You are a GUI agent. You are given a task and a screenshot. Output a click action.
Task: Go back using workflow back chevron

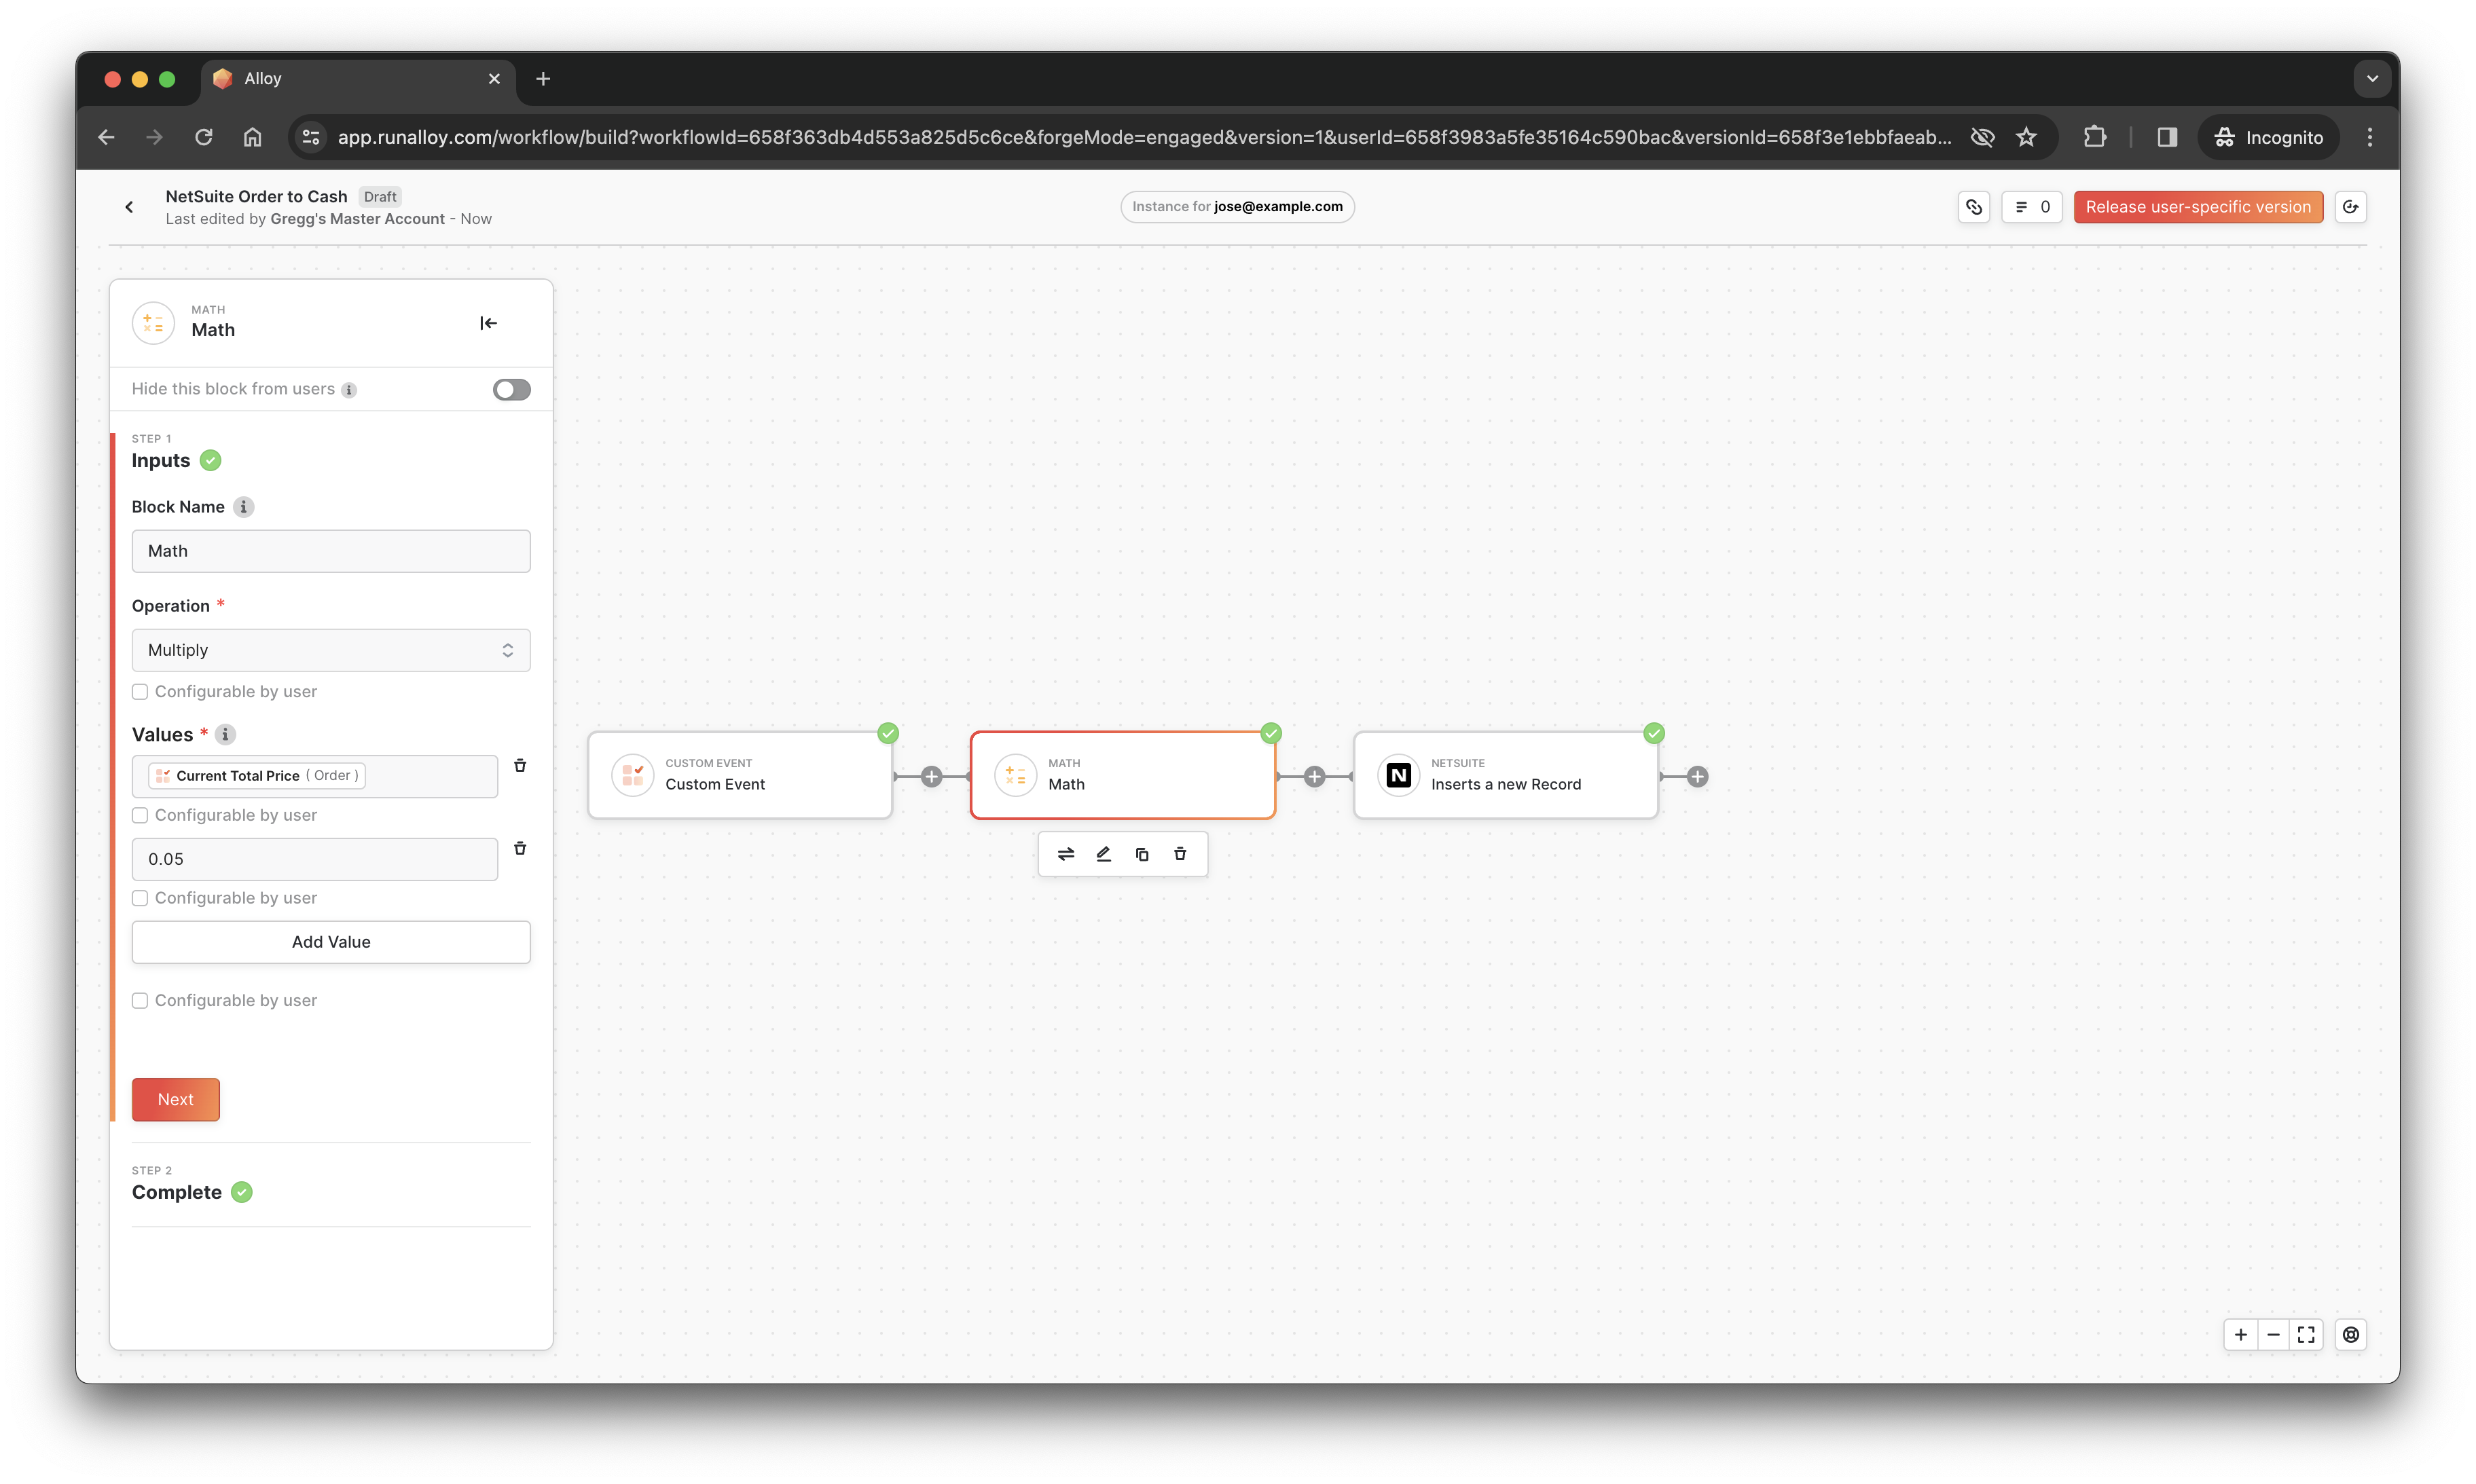tap(129, 207)
